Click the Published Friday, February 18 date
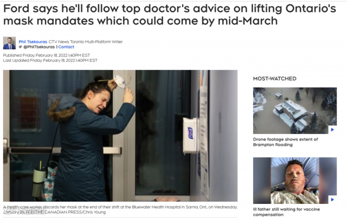Screen dimensions: 347x218 [x=47, y=55]
